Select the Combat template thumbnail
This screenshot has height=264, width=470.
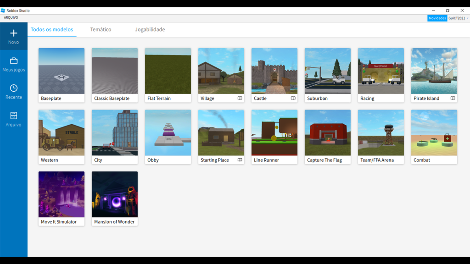click(434, 132)
